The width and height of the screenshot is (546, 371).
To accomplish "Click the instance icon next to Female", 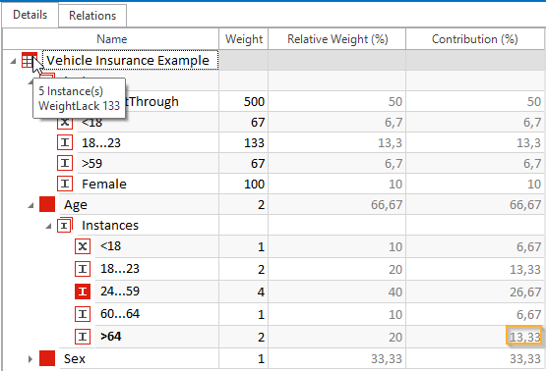I will [x=65, y=184].
